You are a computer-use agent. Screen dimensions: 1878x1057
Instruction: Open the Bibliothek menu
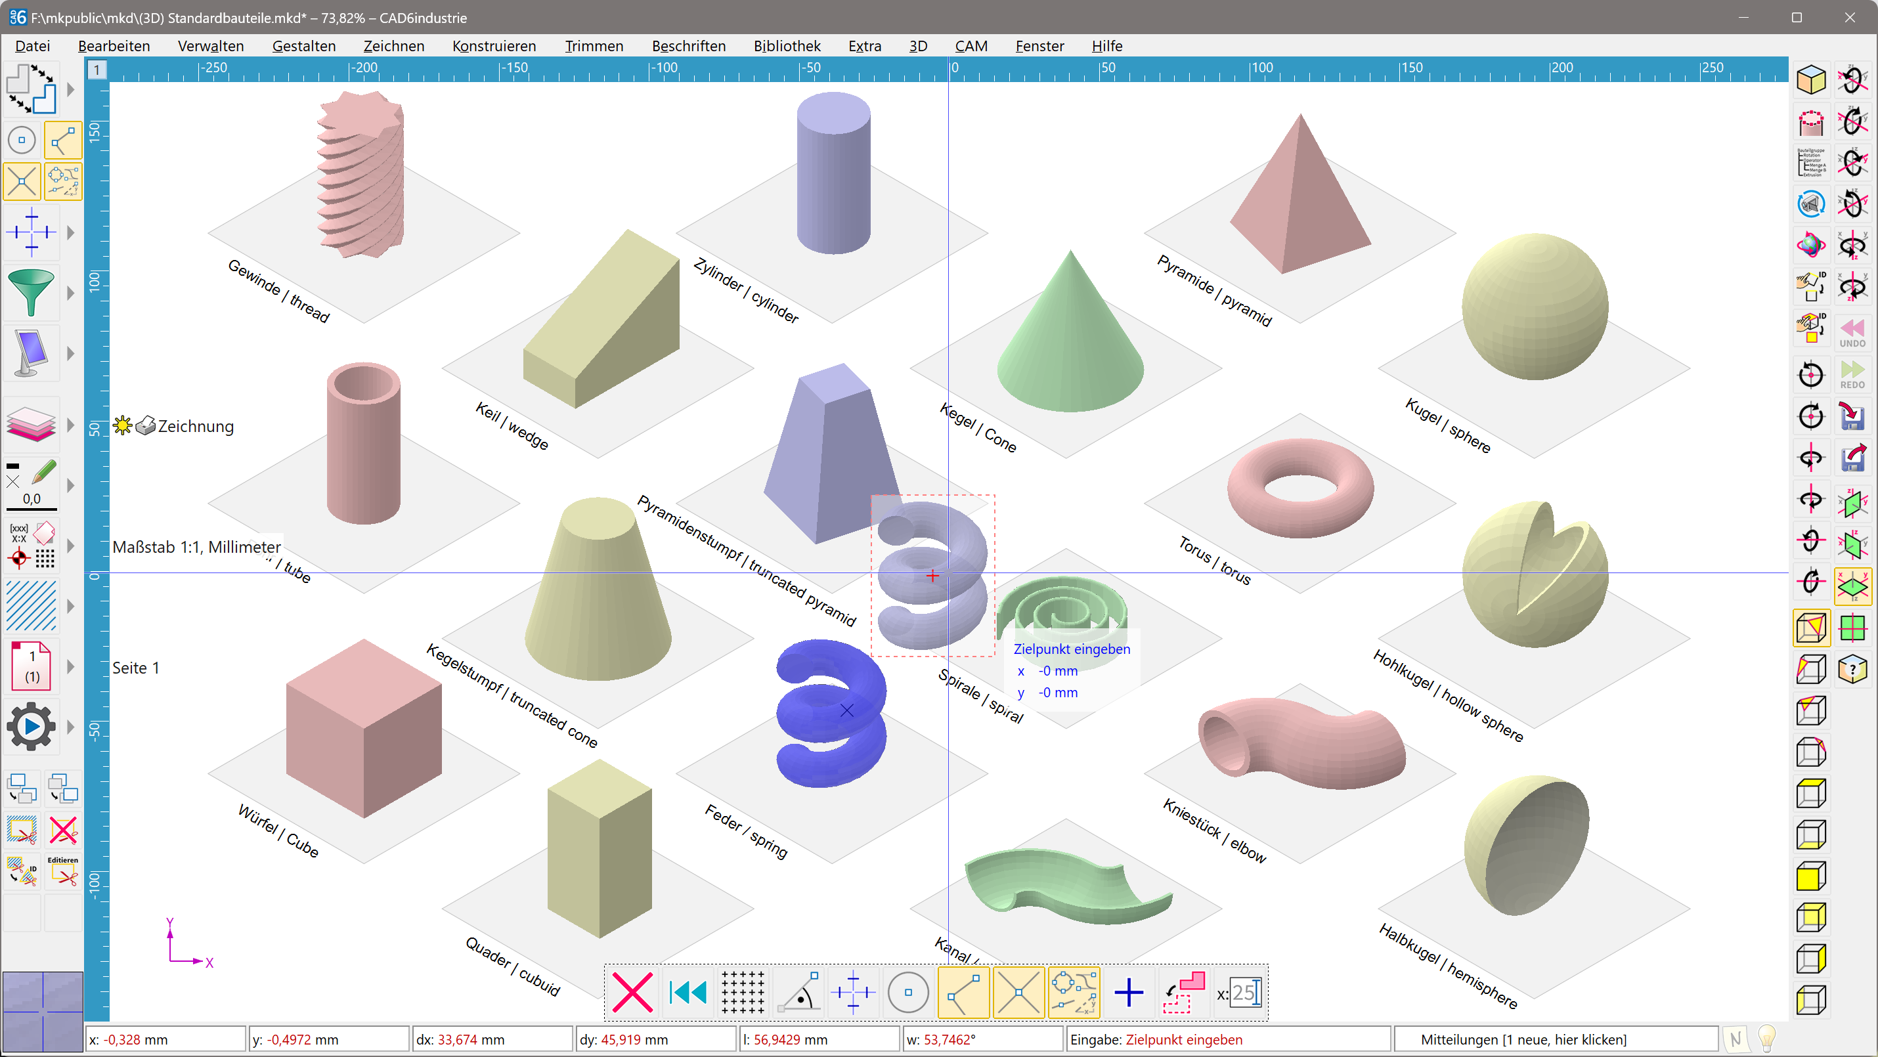point(787,46)
